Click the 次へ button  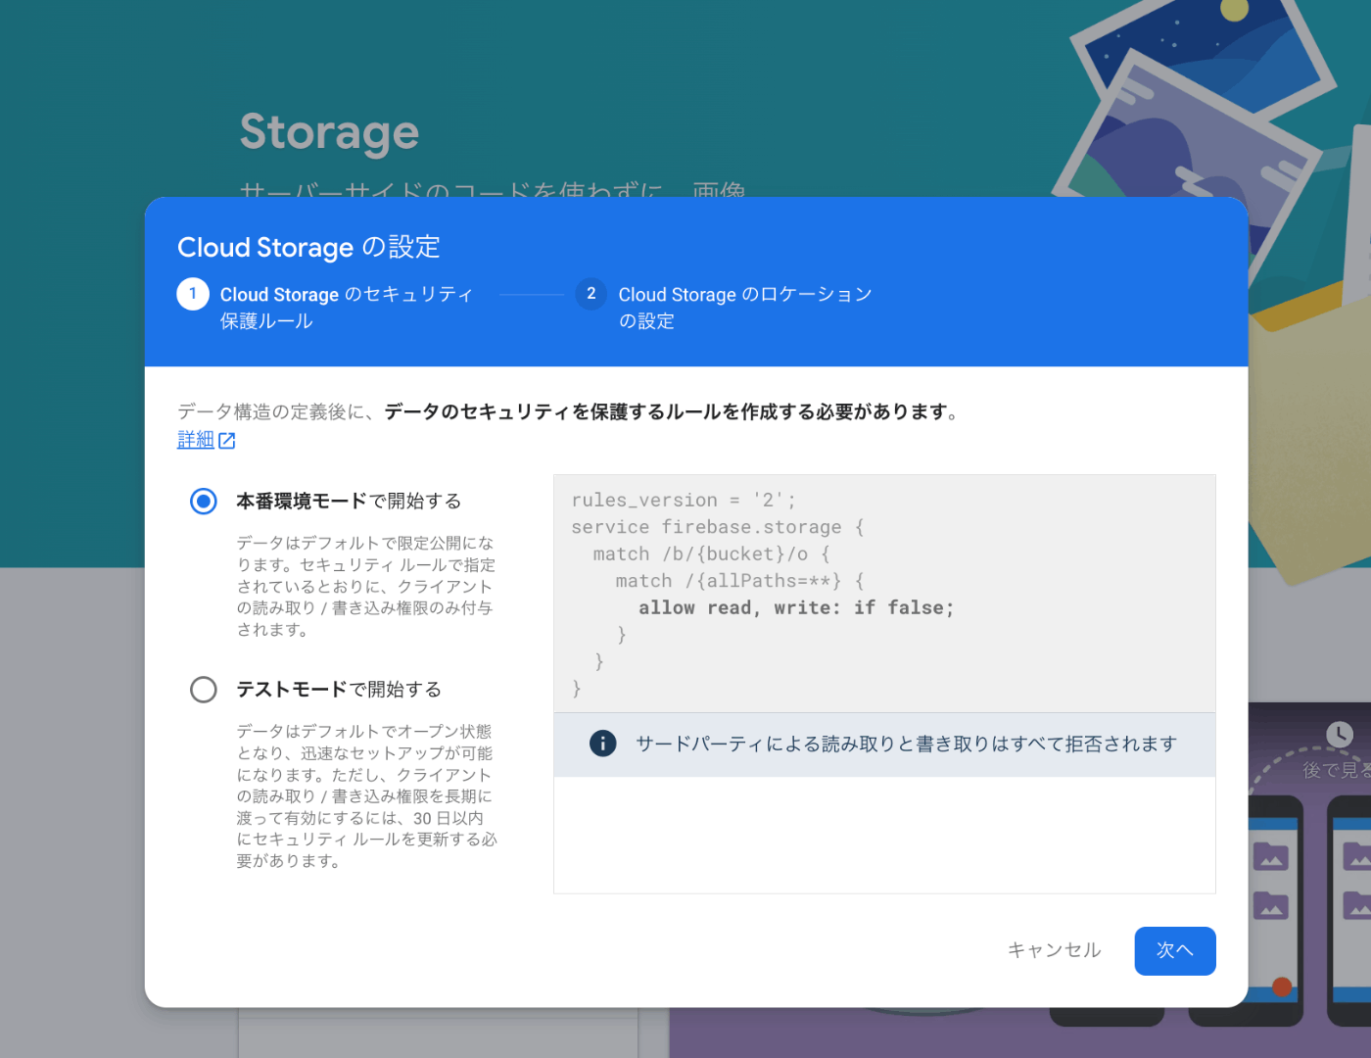[x=1175, y=951]
